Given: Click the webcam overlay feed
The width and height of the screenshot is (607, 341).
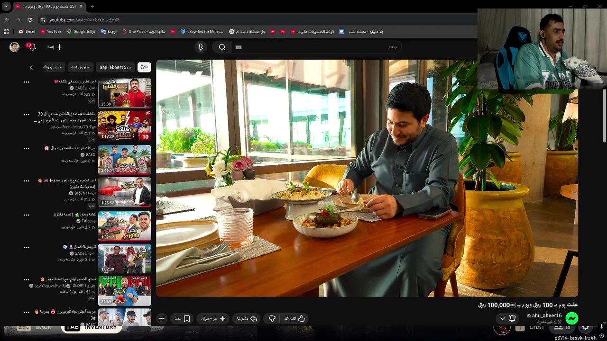Looking at the screenshot, I should pos(542,49).
